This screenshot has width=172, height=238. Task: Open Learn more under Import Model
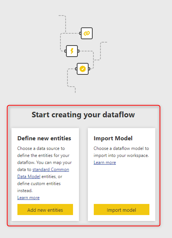(x=105, y=162)
